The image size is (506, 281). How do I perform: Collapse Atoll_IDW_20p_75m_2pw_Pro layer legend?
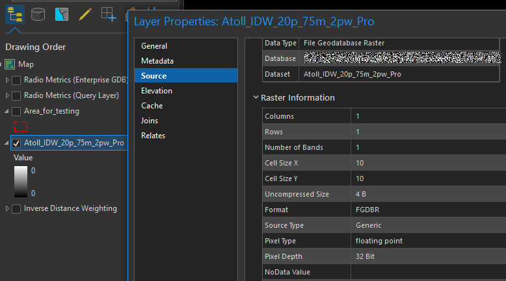[x=7, y=143]
